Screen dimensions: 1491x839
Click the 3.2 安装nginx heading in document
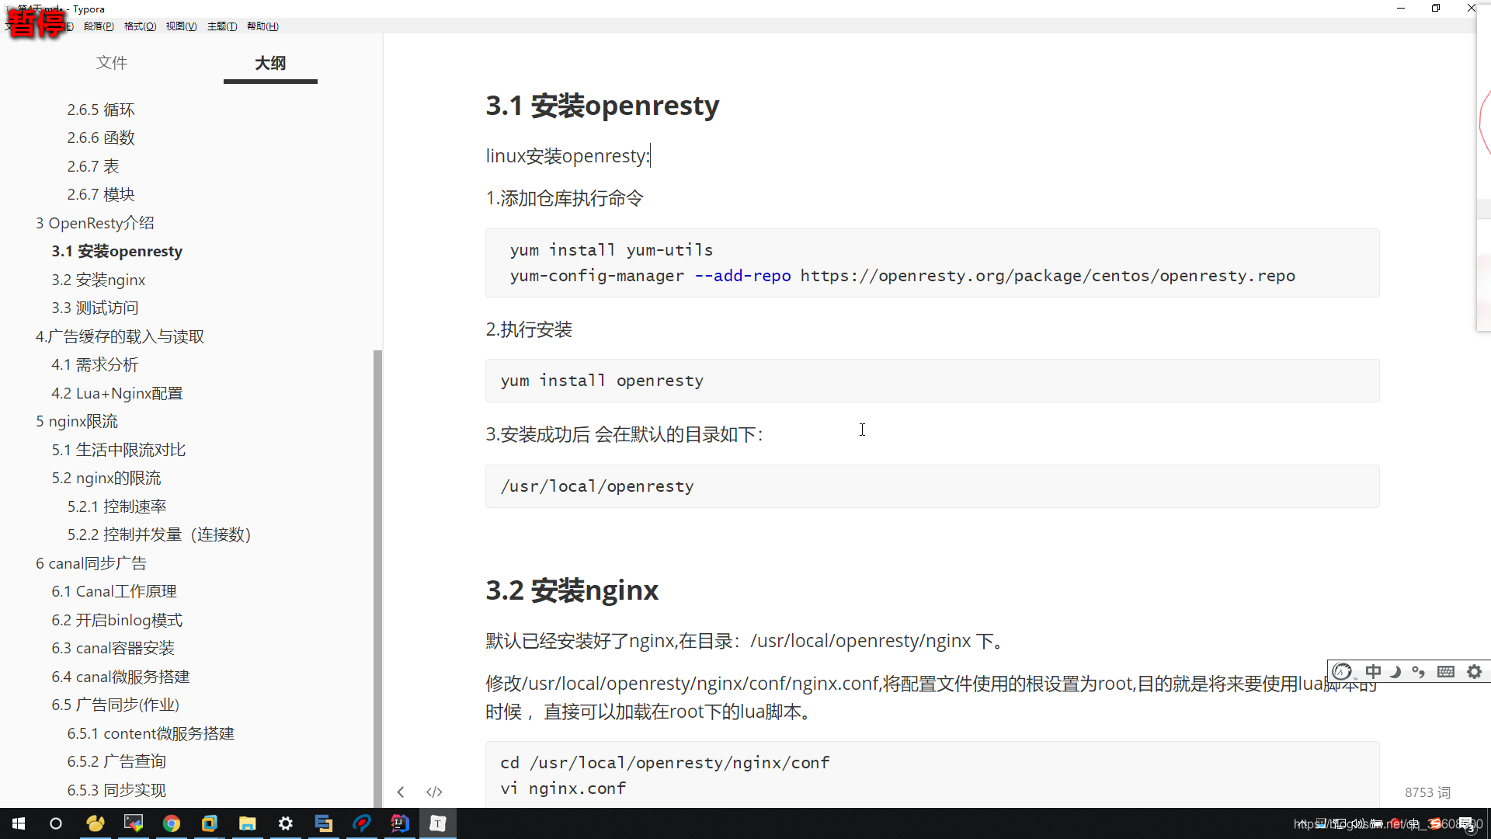click(572, 590)
